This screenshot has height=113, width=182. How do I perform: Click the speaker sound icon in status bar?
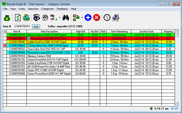[x=151, y=108]
